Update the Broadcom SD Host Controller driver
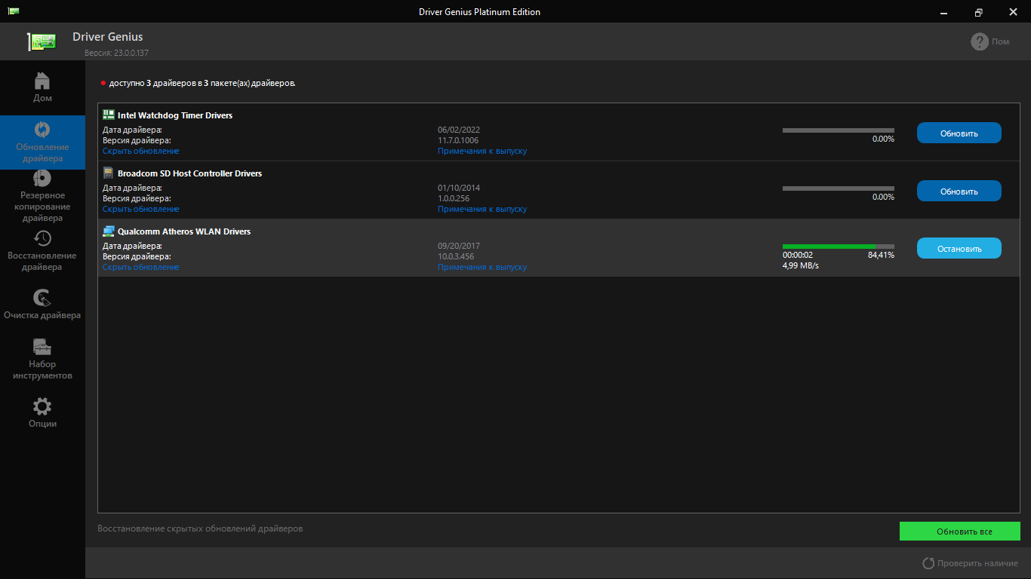This screenshot has height=579, width=1031. coord(959,191)
